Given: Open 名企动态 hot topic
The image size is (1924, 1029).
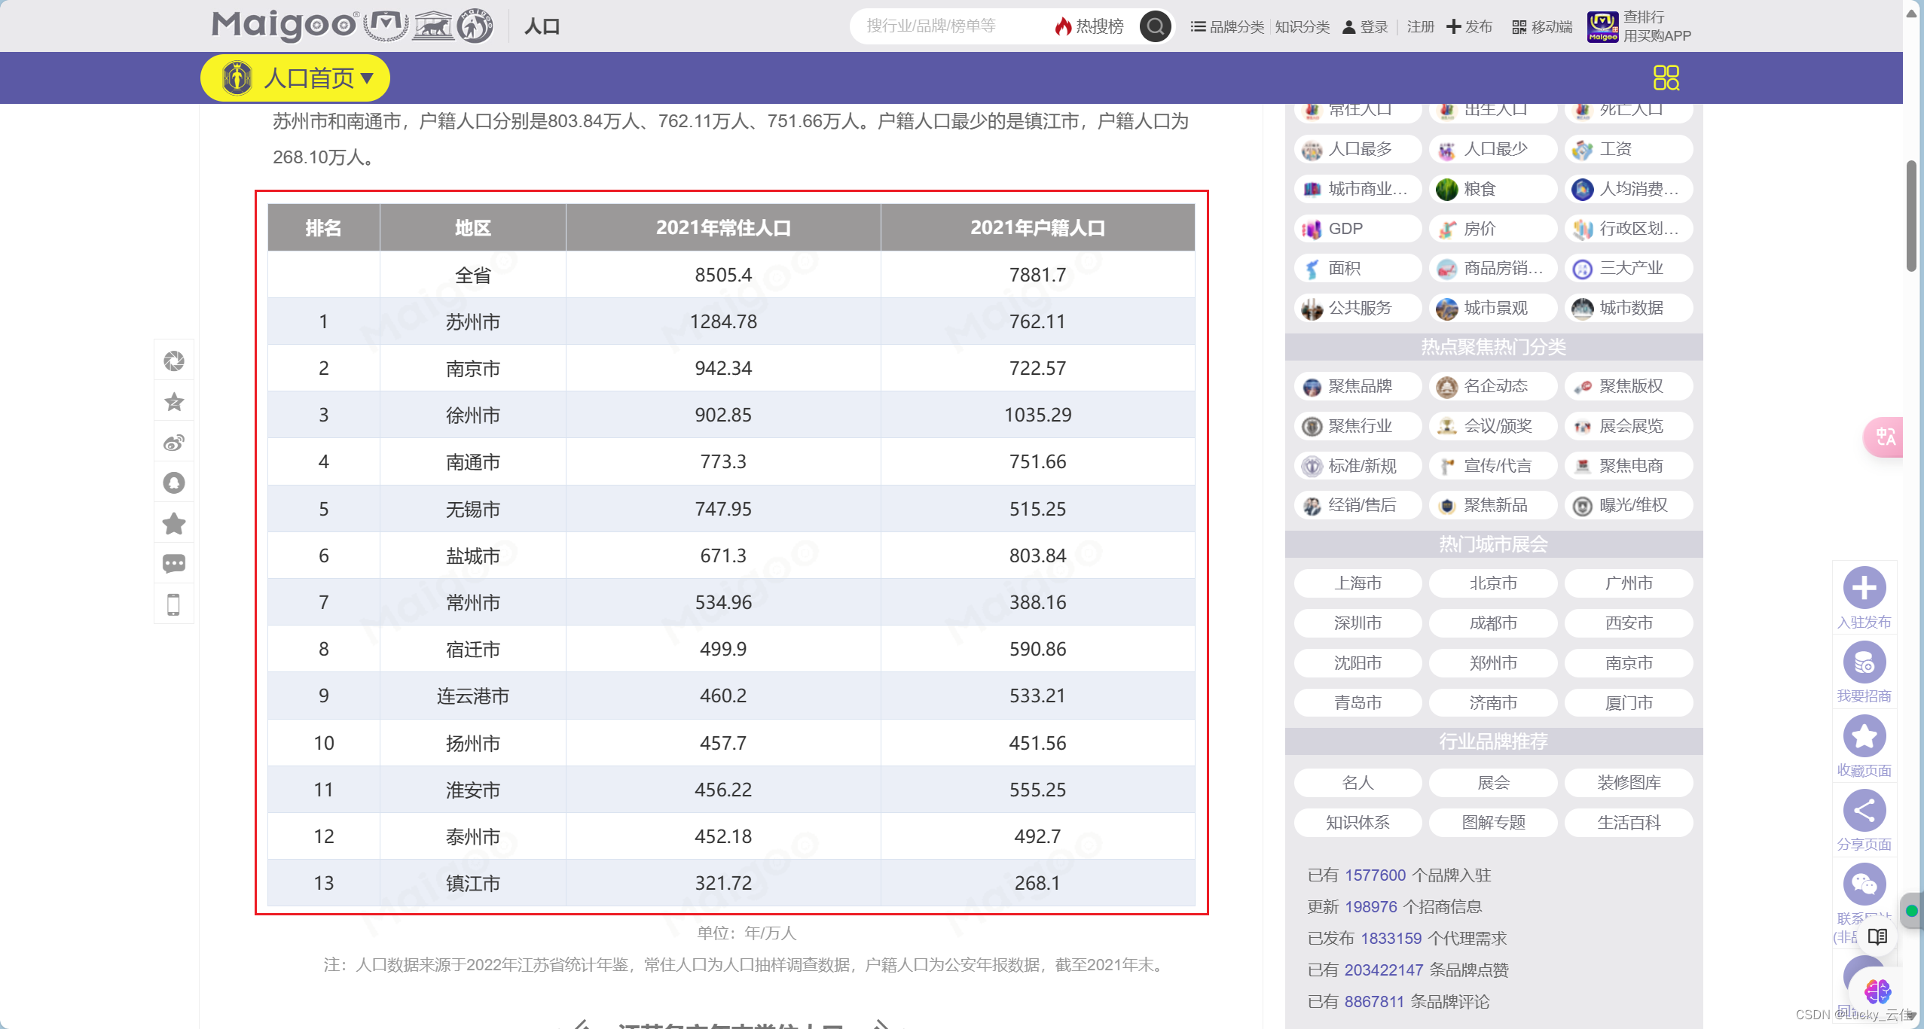Looking at the screenshot, I should pos(1493,387).
